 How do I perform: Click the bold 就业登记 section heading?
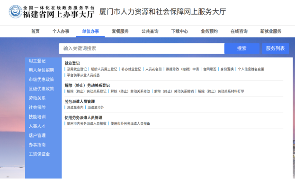point(72,63)
